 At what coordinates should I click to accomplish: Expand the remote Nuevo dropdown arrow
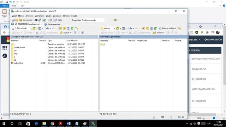click(164, 33)
